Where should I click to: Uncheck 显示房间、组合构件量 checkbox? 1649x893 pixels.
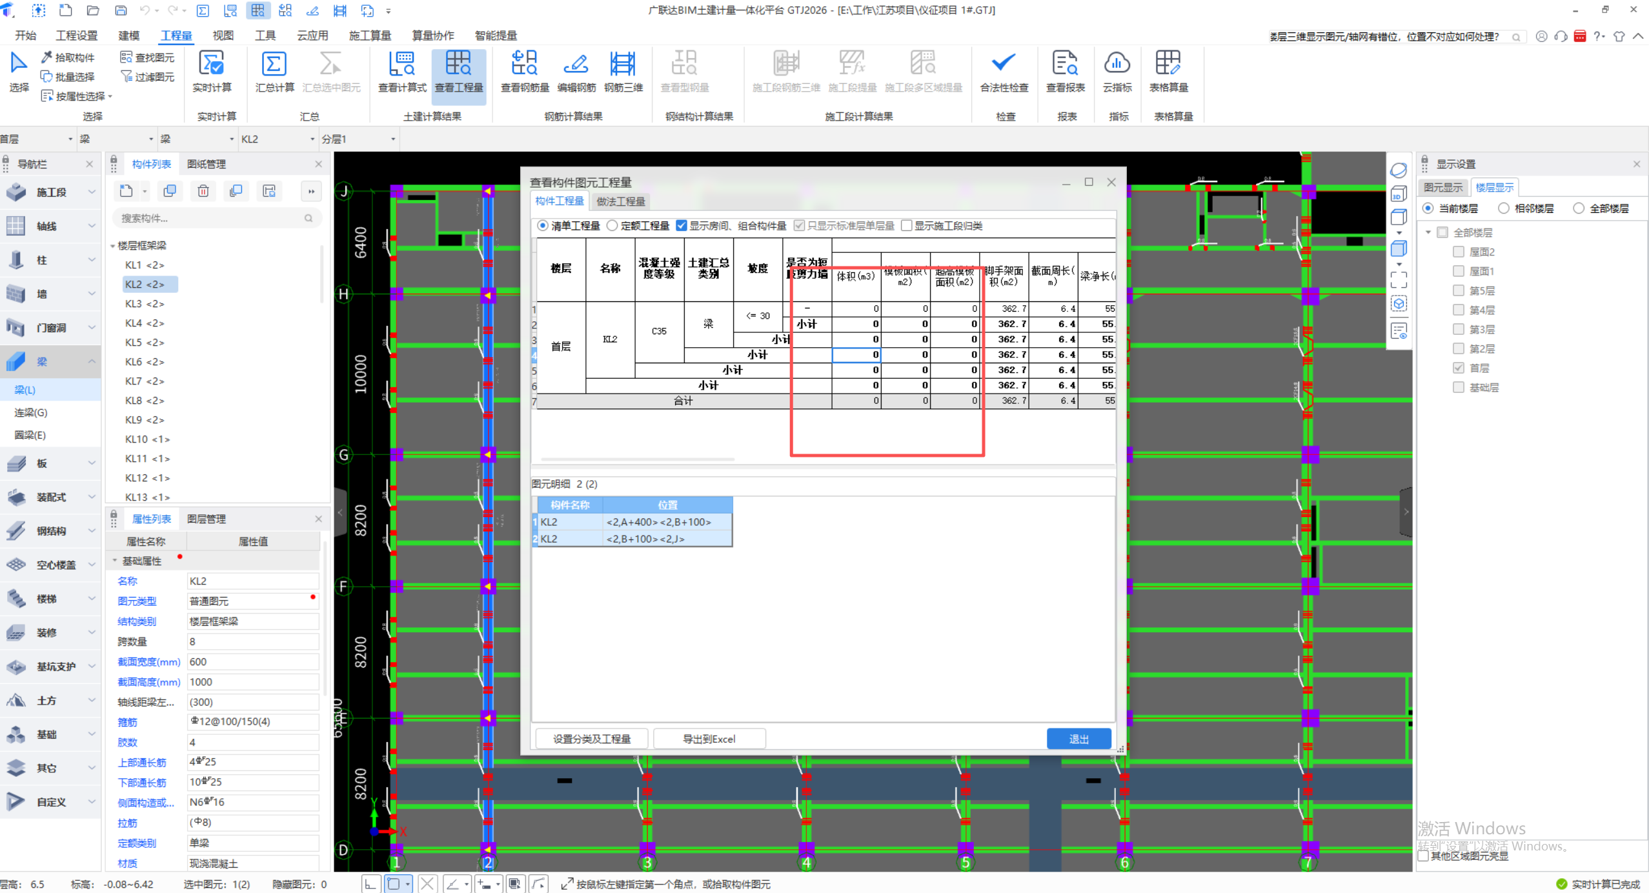click(x=682, y=226)
